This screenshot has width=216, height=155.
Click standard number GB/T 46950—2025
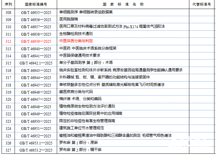click(36, 121)
